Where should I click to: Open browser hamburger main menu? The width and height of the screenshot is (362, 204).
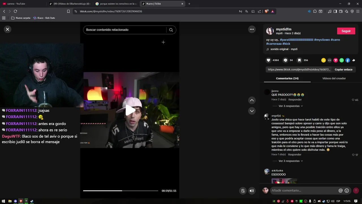click(x=358, y=11)
